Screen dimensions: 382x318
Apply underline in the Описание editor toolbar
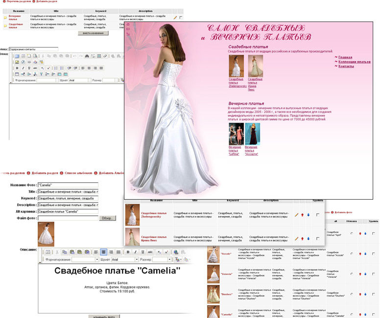click(142, 252)
